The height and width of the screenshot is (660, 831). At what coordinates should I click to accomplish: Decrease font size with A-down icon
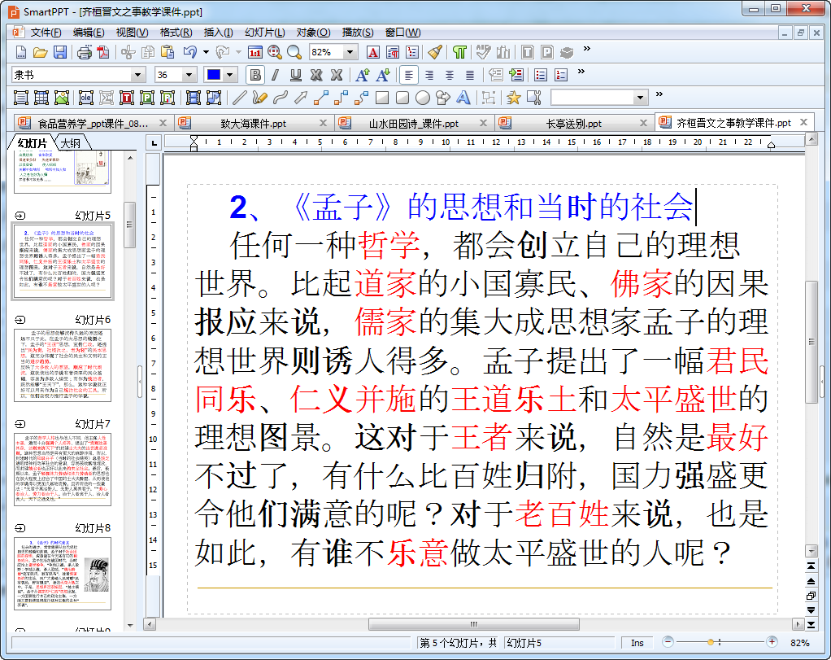tap(383, 75)
